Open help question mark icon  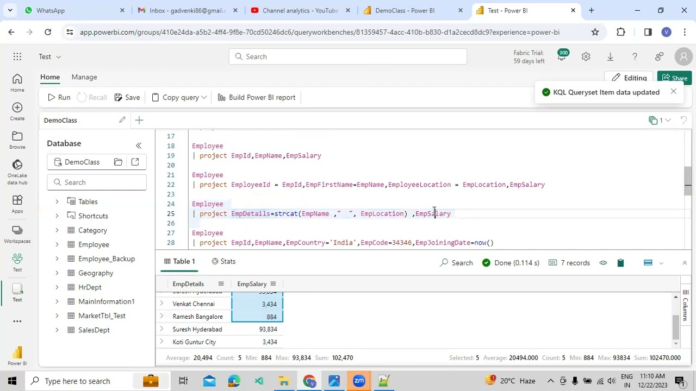click(635, 56)
